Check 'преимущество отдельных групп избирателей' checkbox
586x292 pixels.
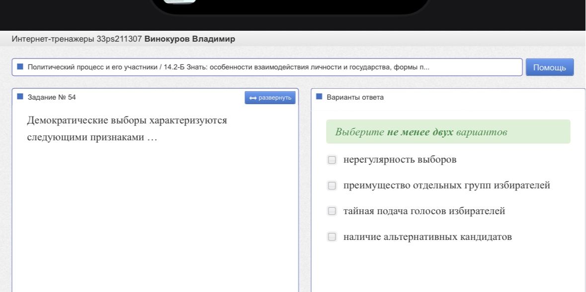pyautogui.click(x=332, y=185)
